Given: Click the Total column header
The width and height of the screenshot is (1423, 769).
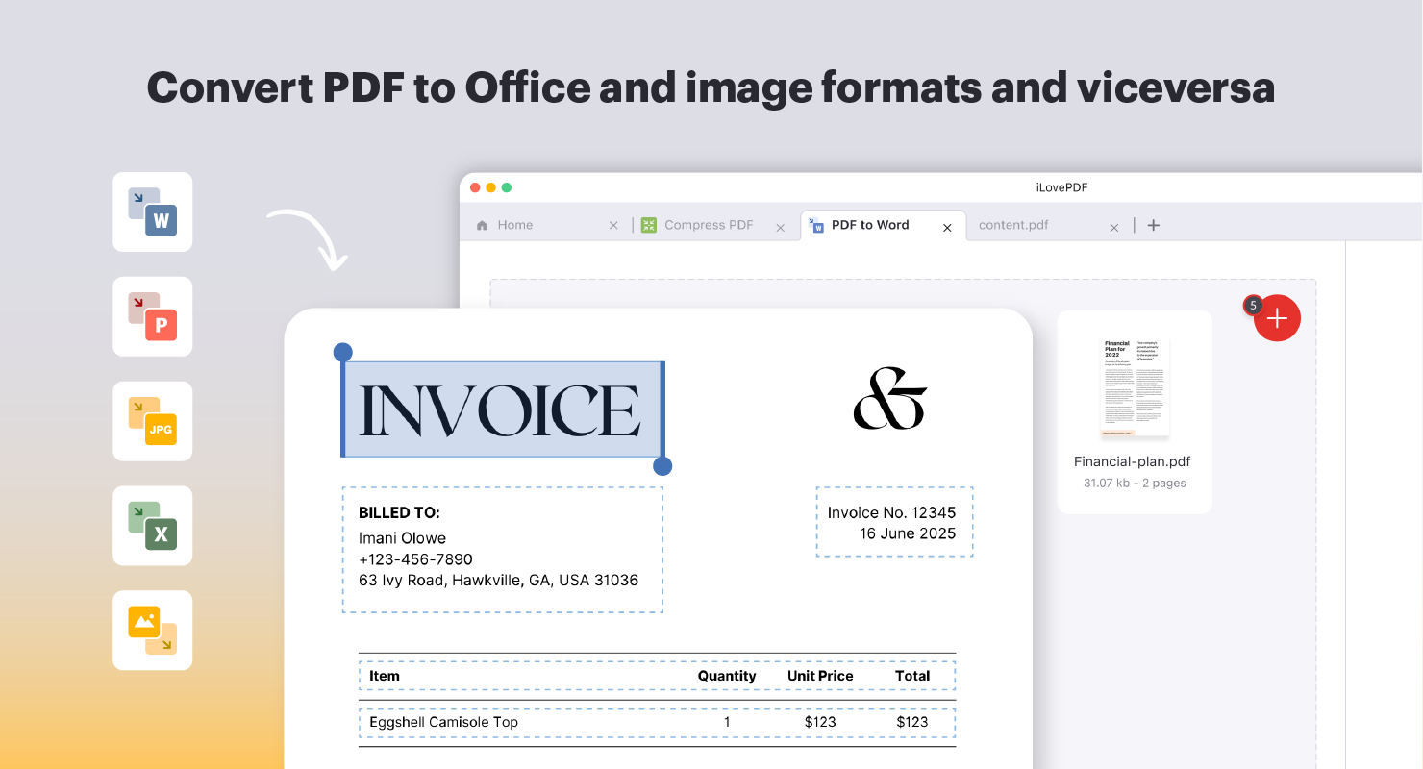Looking at the screenshot, I should tap(912, 676).
